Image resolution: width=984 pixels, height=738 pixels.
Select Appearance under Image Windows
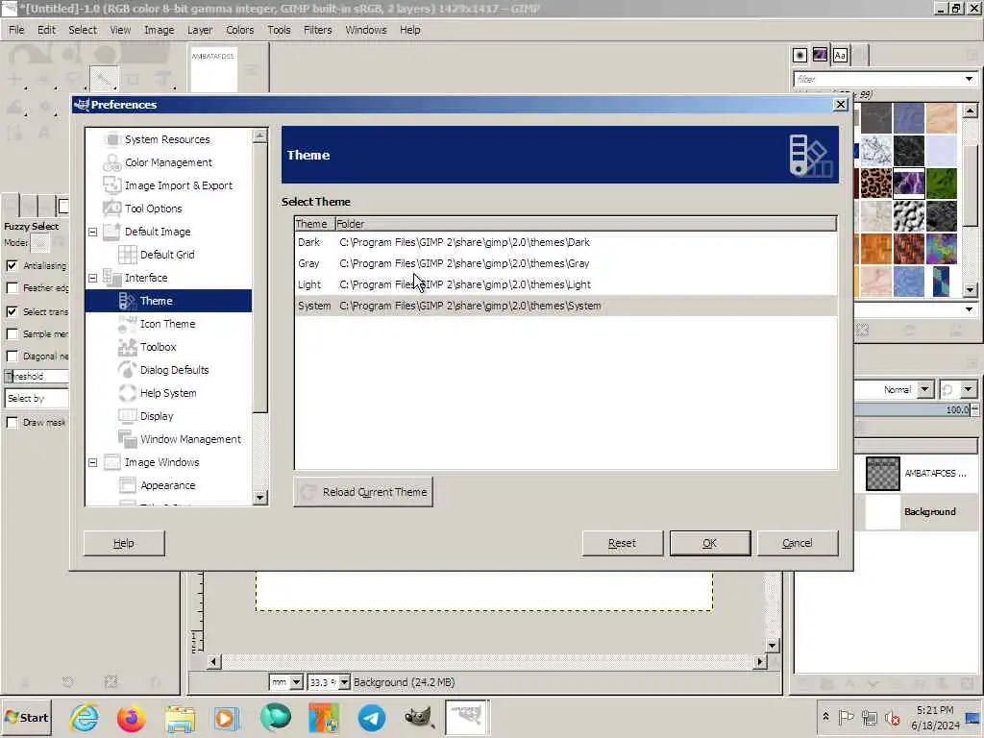pyautogui.click(x=167, y=485)
